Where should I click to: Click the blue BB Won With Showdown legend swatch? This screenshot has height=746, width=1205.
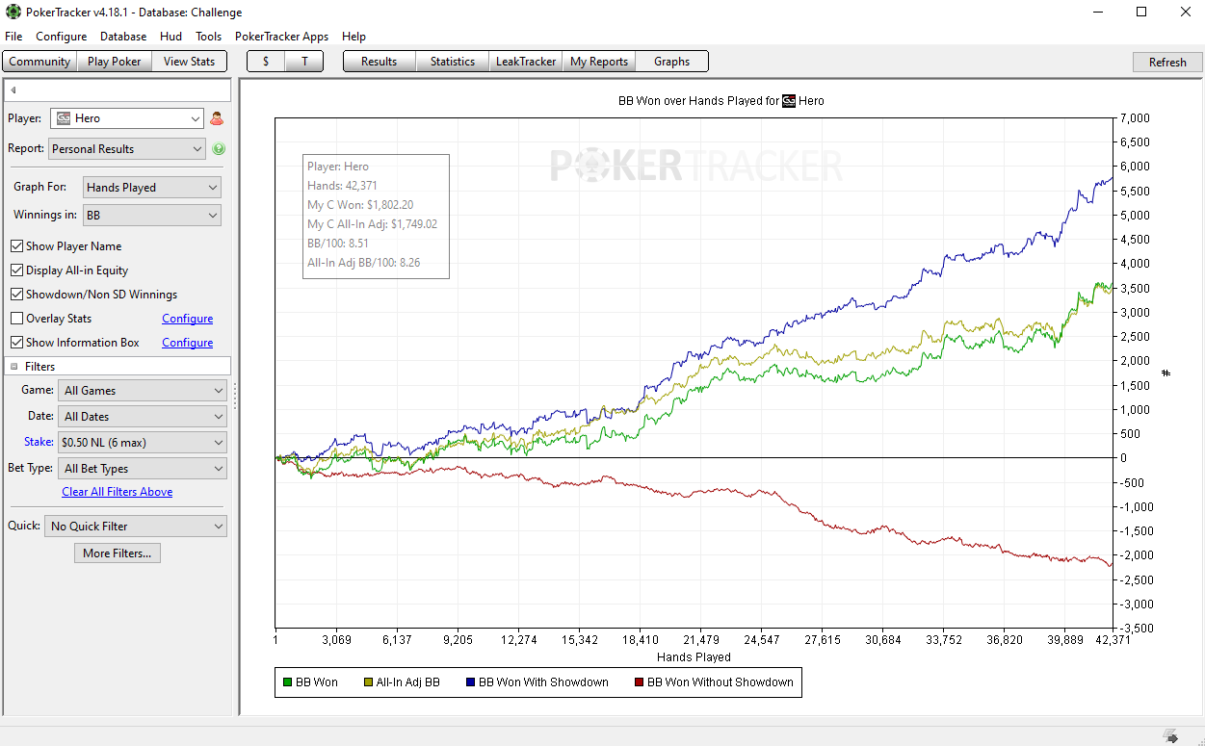point(471,682)
